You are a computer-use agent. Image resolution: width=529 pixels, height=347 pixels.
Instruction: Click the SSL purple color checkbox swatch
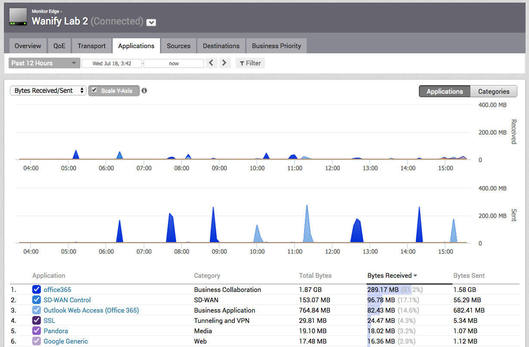[x=37, y=321]
